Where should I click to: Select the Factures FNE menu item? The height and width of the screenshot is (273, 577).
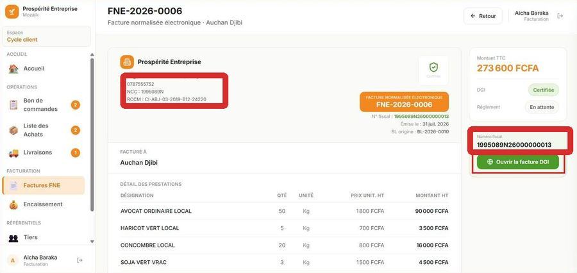coord(44,185)
